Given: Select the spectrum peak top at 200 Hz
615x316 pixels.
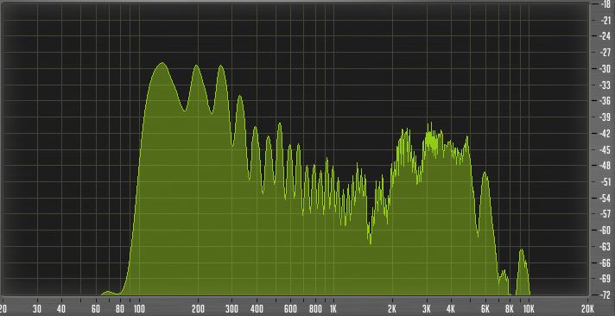Looking at the screenshot, I should 196,66.
